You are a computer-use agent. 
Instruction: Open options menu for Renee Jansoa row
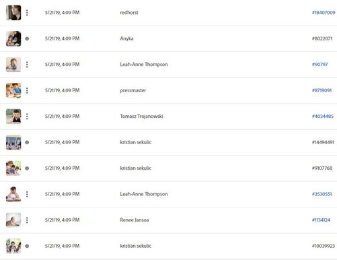point(27,220)
